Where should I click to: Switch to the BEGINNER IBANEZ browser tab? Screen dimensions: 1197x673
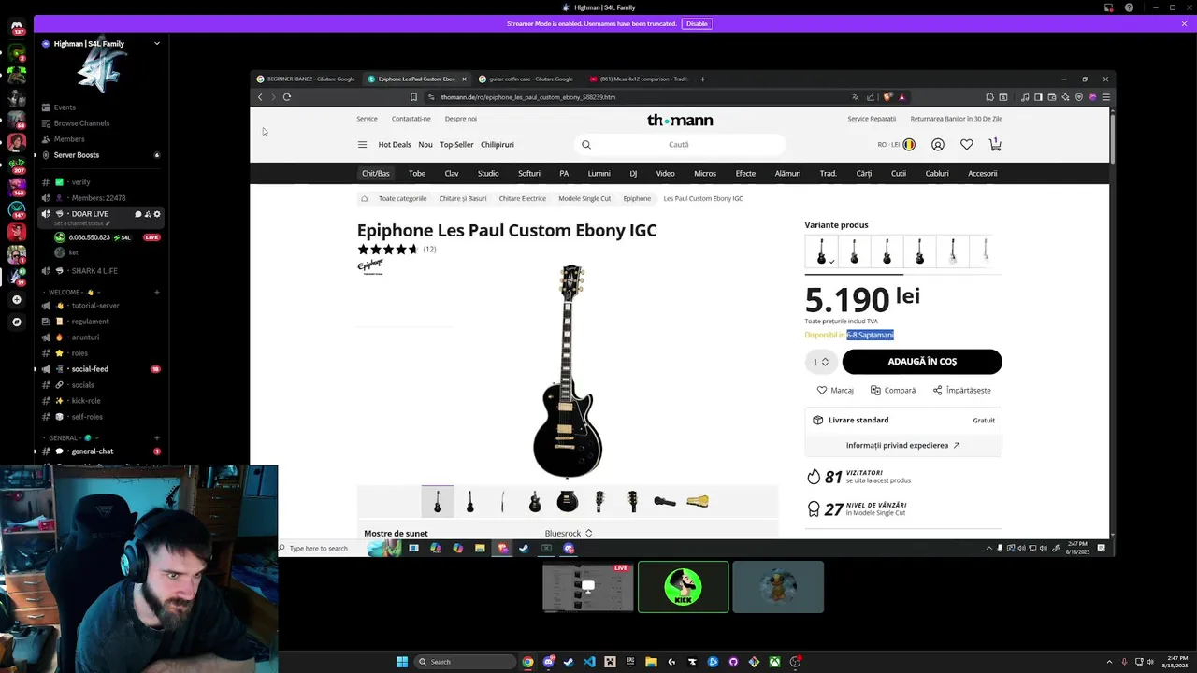[307, 79]
